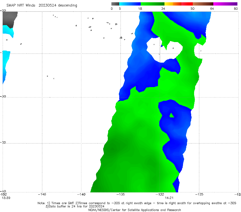Click the brown segment of the color scale
Image resolution: width=241 pixels, height=212 pixels.
203,4
